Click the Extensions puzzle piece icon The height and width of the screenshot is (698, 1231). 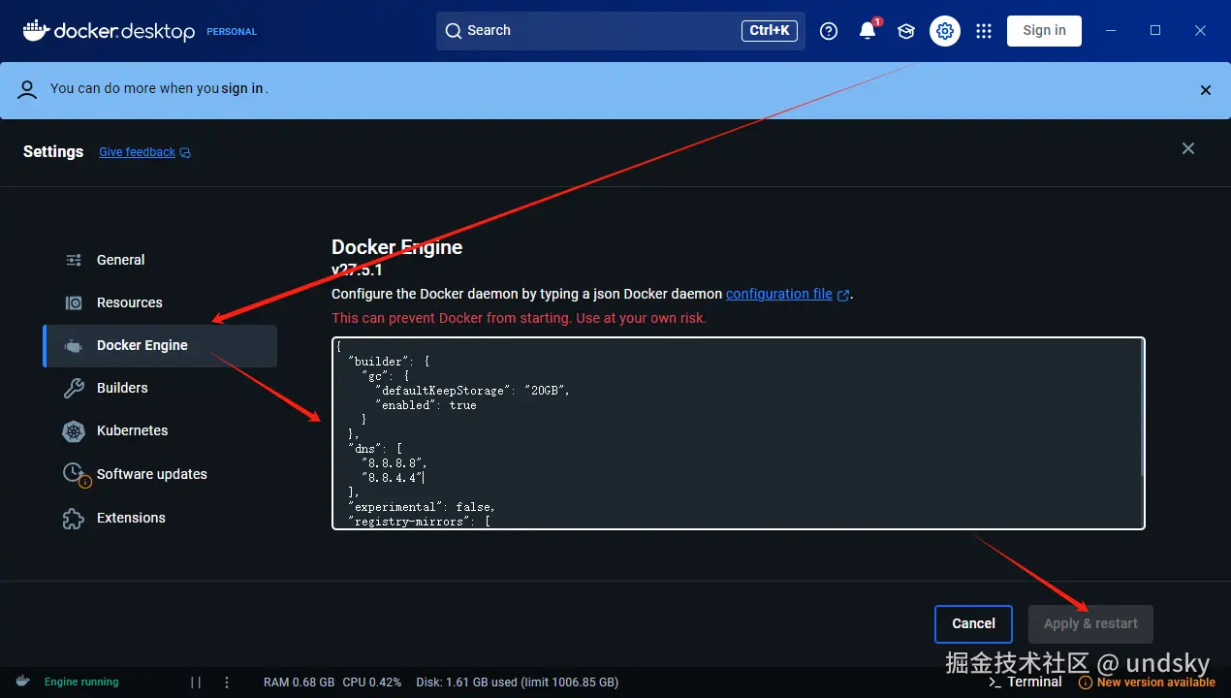click(74, 518)
